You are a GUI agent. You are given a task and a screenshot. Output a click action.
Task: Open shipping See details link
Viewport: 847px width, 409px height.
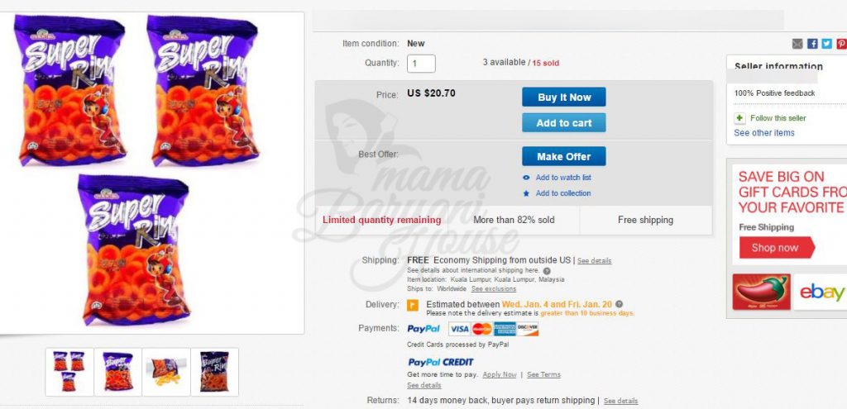pyautogui.click(x=594, y=260)
